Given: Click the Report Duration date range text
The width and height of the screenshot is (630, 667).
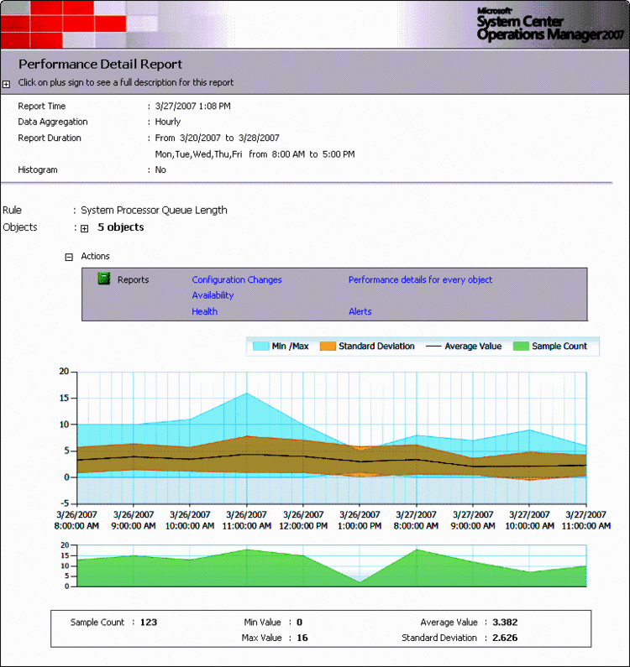Looking at the screenshot, I should [x=218, y=138].
